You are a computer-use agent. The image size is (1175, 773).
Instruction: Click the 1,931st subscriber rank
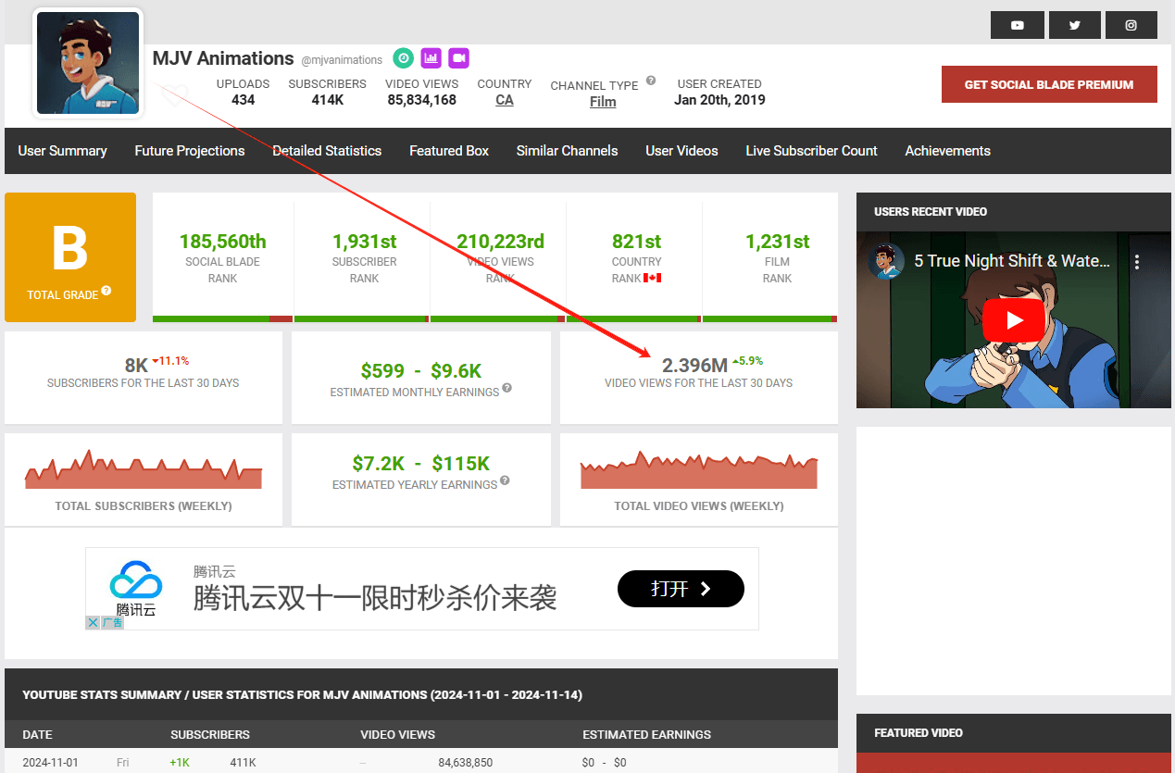[364, 242]
